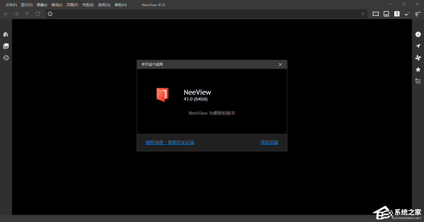Screen dimensions: 424x222
Task: Open the bookshelf panel icon
Action: click(x=6, y=34)
